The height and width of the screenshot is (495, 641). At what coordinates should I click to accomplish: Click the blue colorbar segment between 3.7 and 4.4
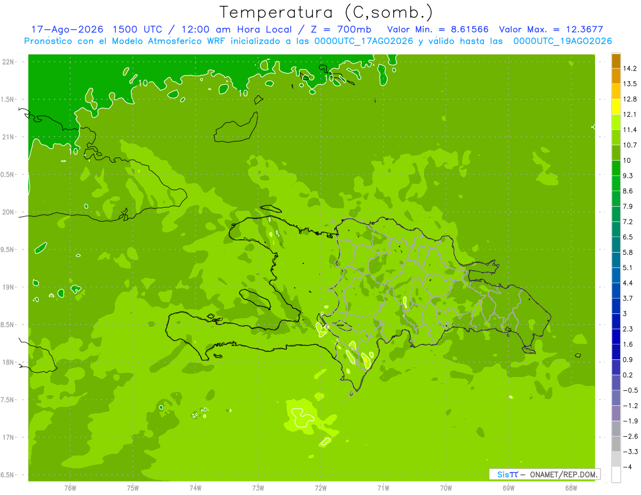616,290
